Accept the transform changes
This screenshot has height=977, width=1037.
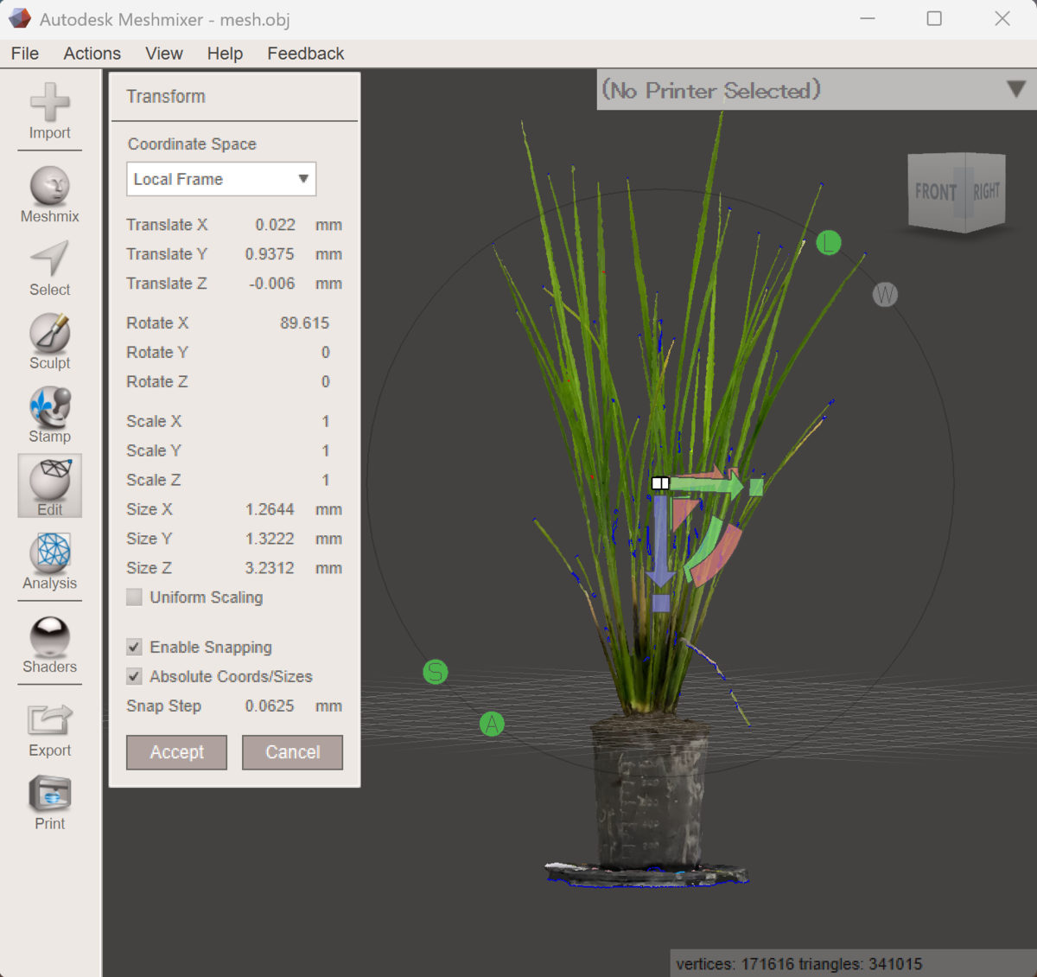tap(176, 752)
